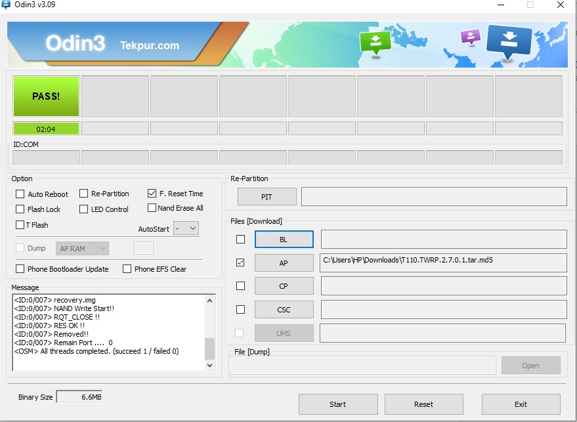Tick the checkbox next to CSC button
The image size is (577, 422).
coord(241,309)
